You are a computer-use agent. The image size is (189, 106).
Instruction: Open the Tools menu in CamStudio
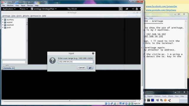[x=164, y=96]
